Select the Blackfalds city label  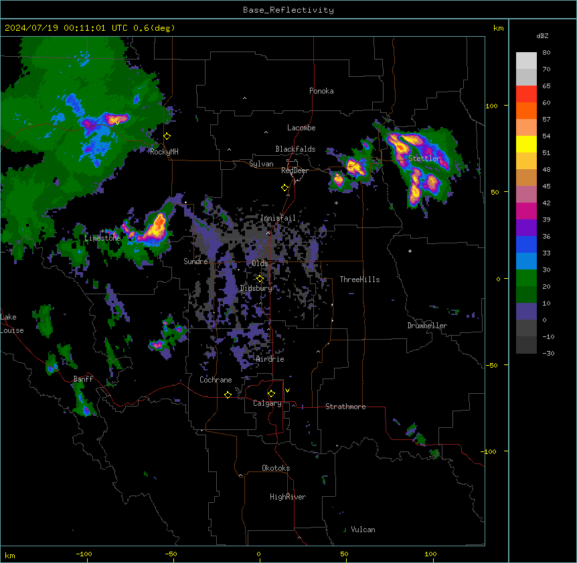click(295, 149)
